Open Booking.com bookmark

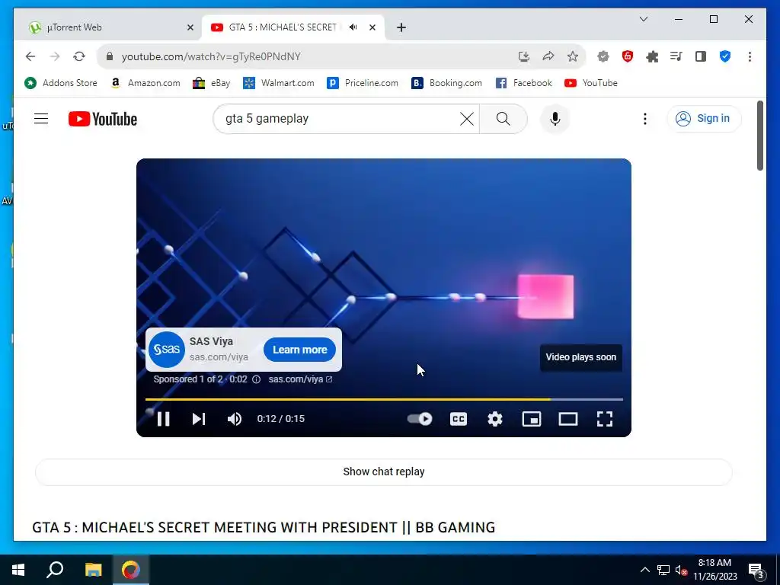coord(446,83)
